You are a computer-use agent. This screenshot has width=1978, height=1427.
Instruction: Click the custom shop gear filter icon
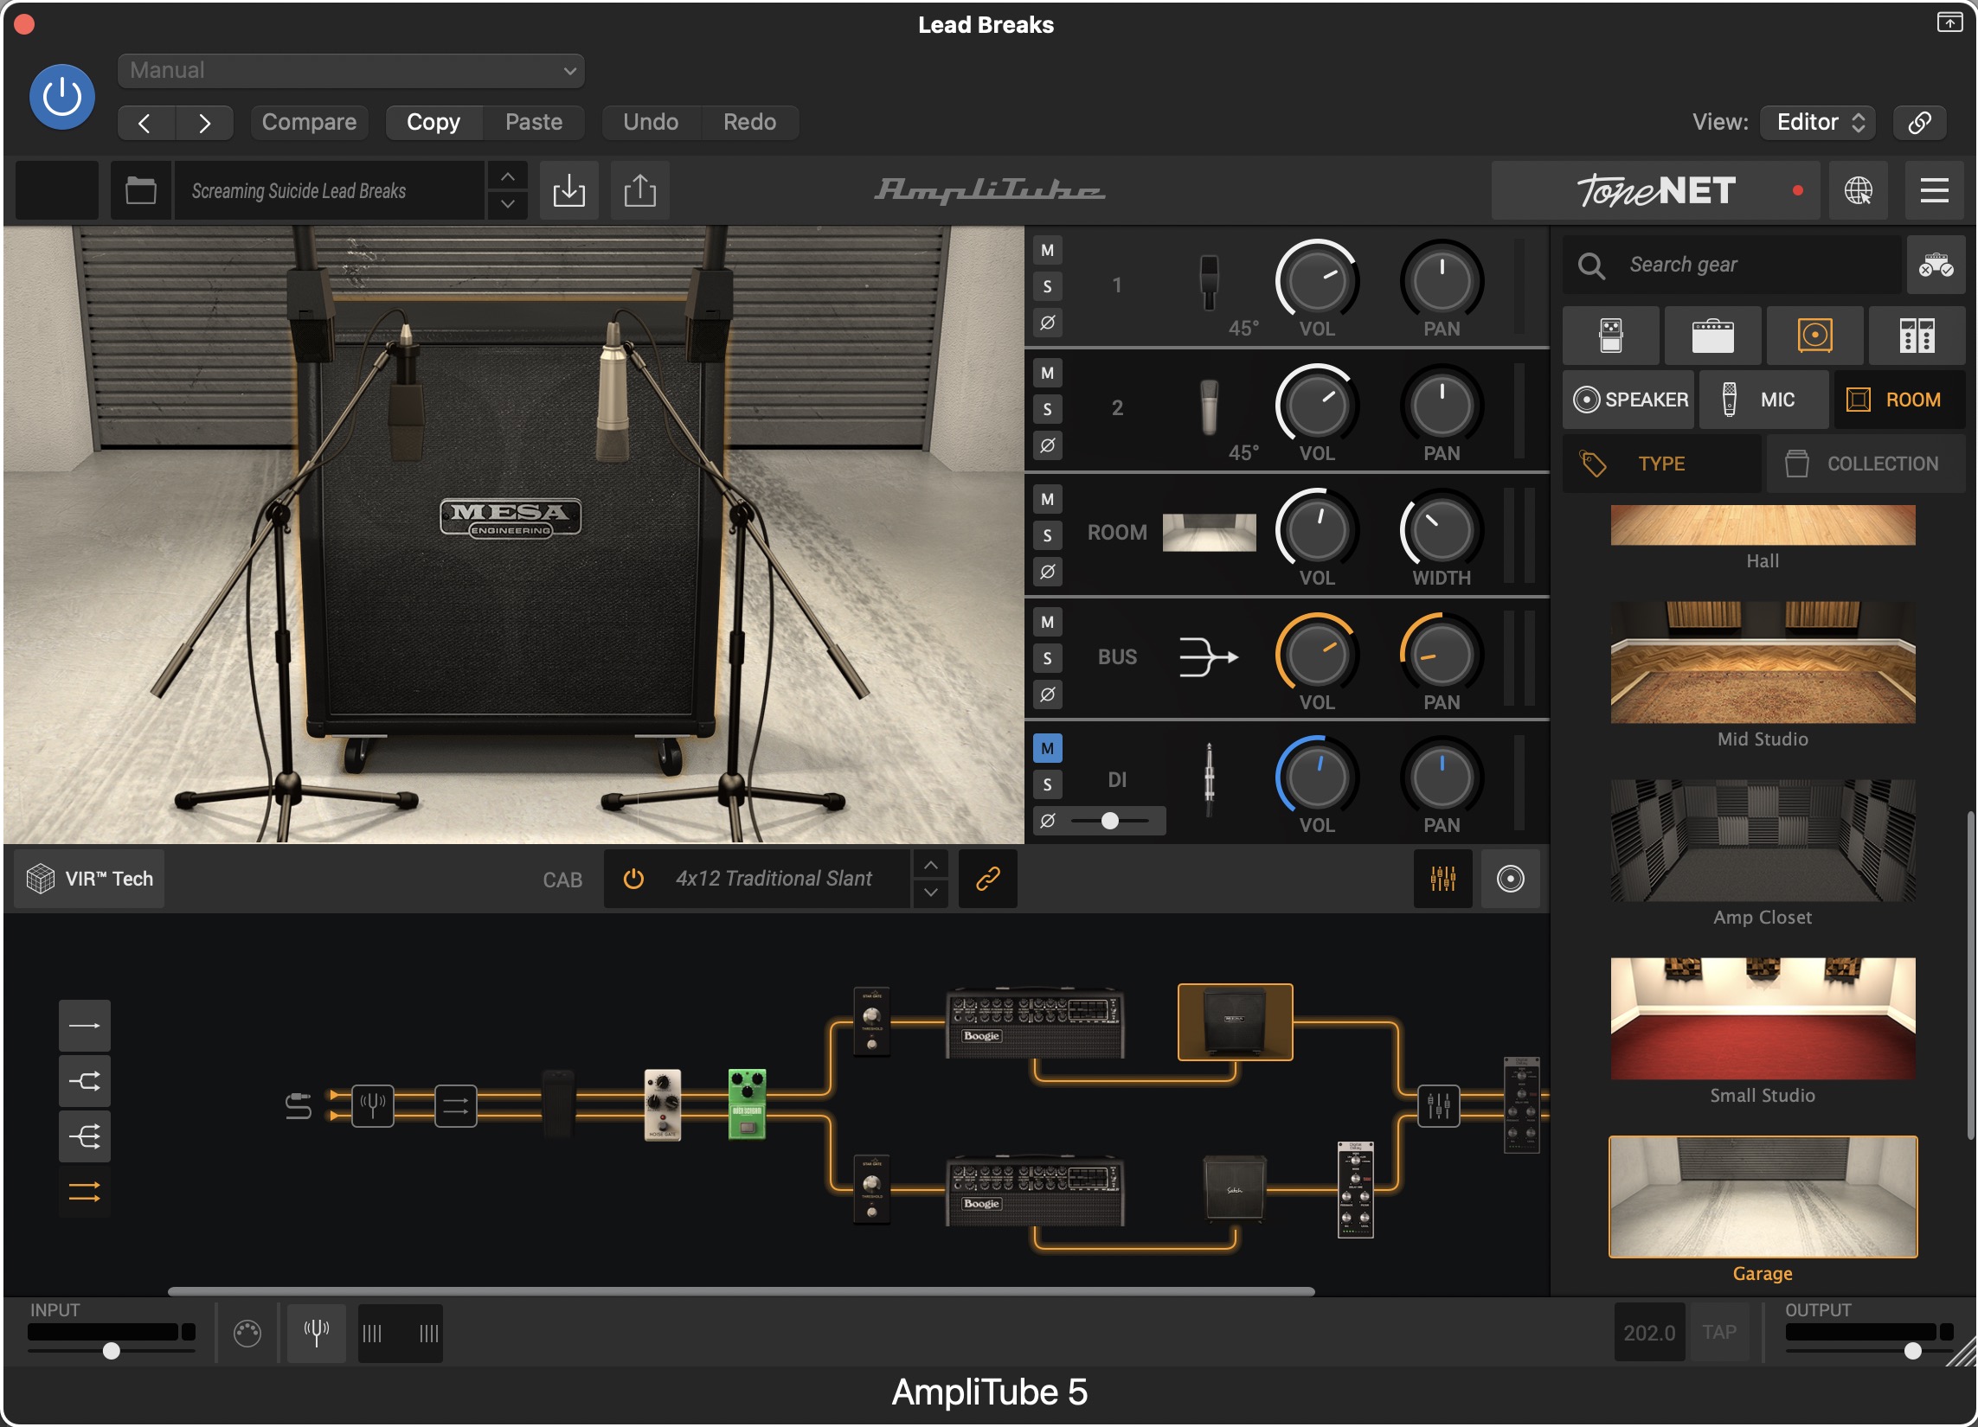(x=1936, y=265)
